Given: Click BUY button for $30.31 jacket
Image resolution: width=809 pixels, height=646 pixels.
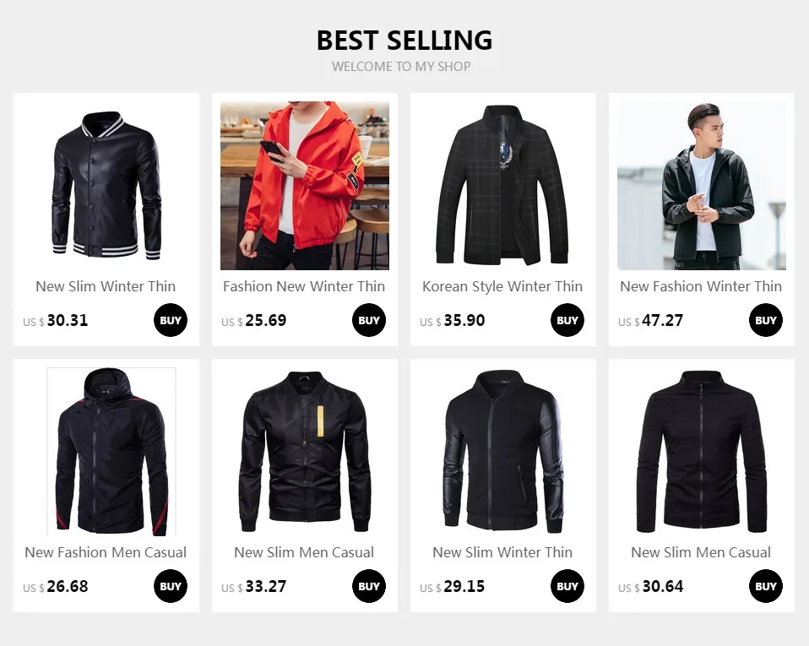Looking at the screenshot, I should pos(171,320).
